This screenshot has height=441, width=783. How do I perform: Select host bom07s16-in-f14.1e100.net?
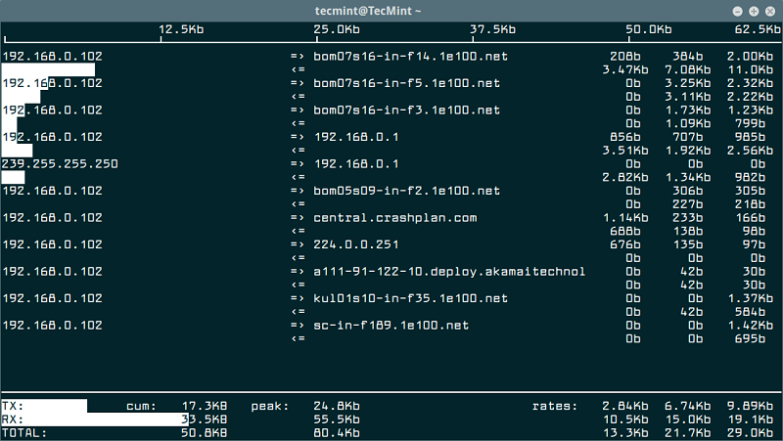410,57
